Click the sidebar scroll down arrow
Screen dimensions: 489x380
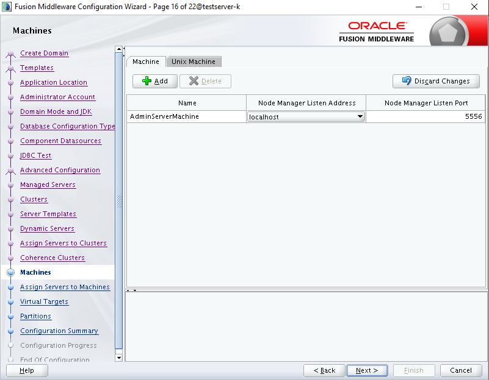[118, 357]
